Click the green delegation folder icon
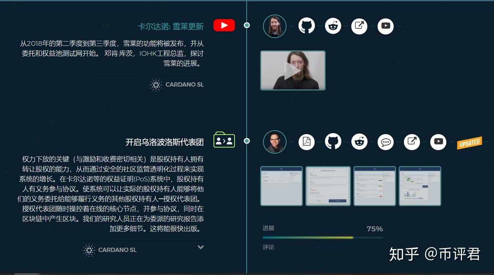 click(x=224, y=140)
